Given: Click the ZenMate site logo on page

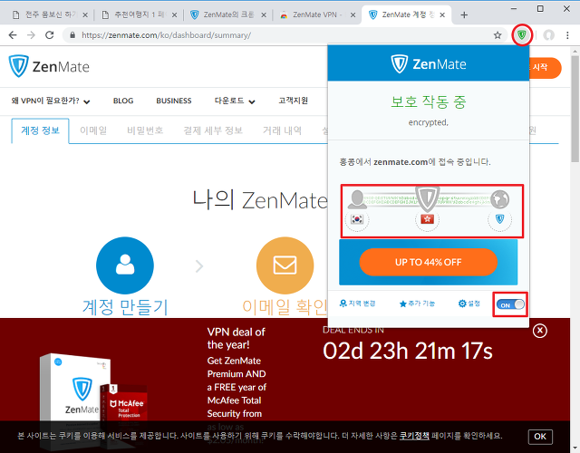Looking at the screenshot, I should 49,66.
